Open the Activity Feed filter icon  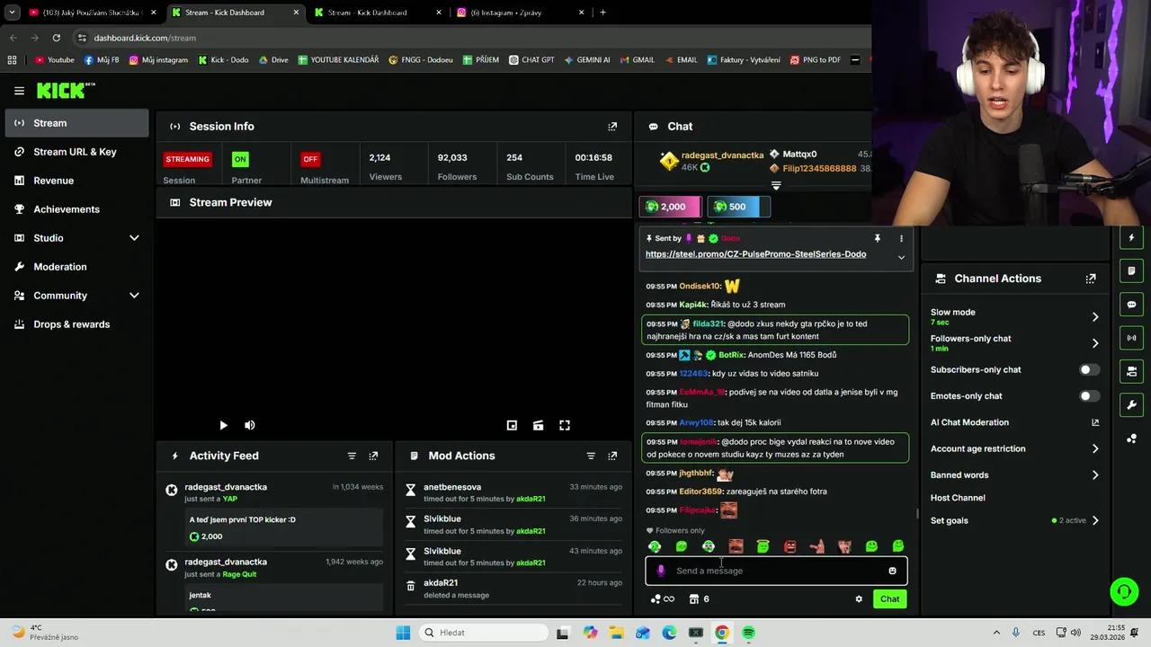[x=352, y=456]
